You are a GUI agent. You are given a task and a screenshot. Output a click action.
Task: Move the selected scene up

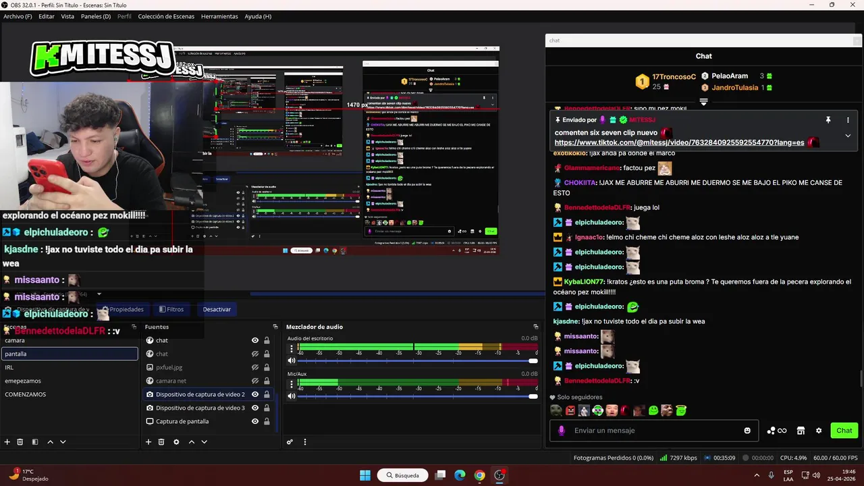pos(50,442)
